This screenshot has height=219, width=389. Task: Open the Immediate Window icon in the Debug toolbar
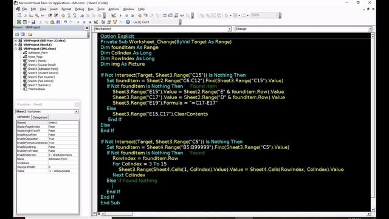click(x=170, y=15)
